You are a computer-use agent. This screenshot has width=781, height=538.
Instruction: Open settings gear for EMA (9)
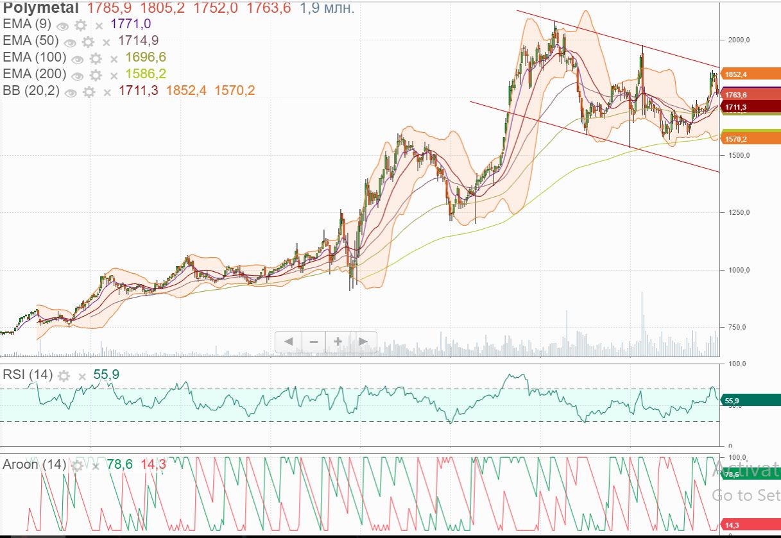pyautogui.click(x=80, y=26)
